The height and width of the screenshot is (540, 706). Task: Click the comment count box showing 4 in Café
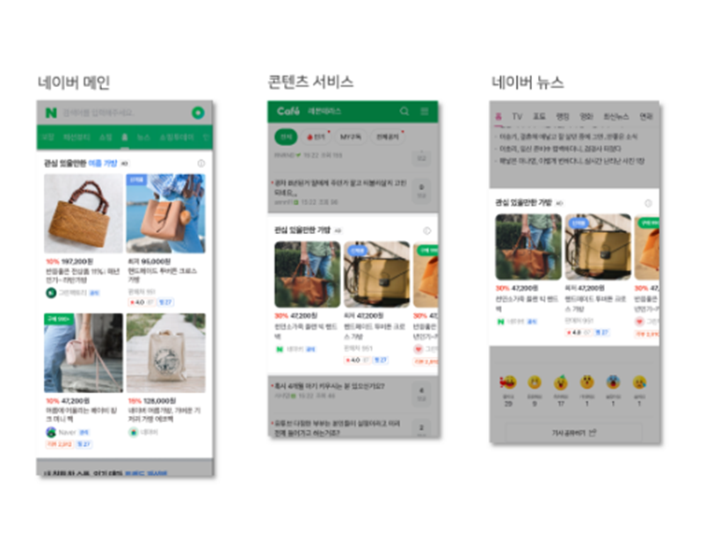coord(421,394)
